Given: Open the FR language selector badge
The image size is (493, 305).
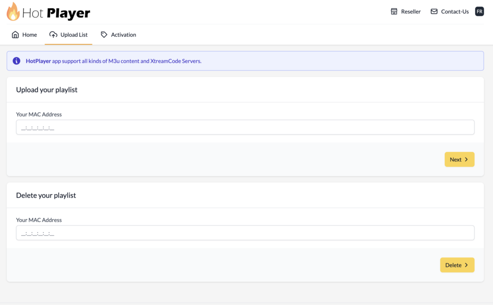Looking at the screenshot, I should [x=479, y=12].
